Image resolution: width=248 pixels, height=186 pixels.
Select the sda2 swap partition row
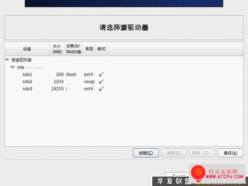pos(124,81)
